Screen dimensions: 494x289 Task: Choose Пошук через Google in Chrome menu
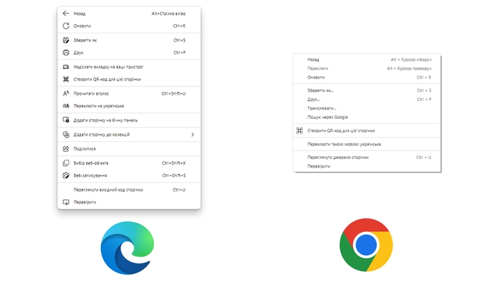[x=366, y=117]
